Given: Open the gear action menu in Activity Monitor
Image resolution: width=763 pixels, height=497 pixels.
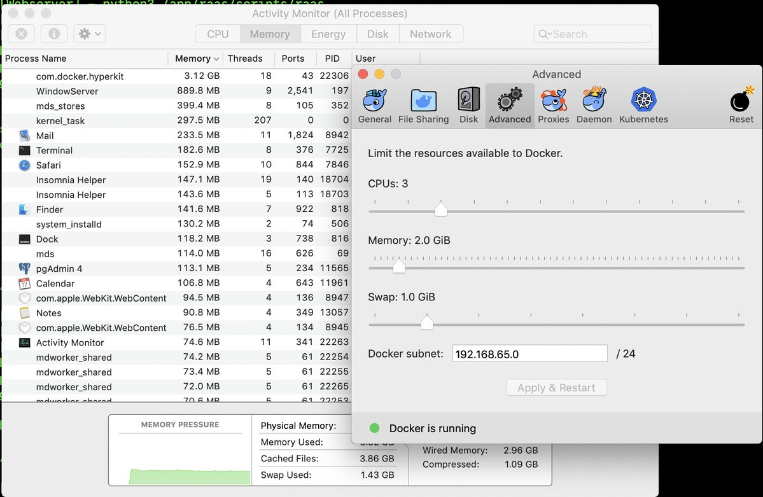Looking at the screenshot, I should (90, 34).
